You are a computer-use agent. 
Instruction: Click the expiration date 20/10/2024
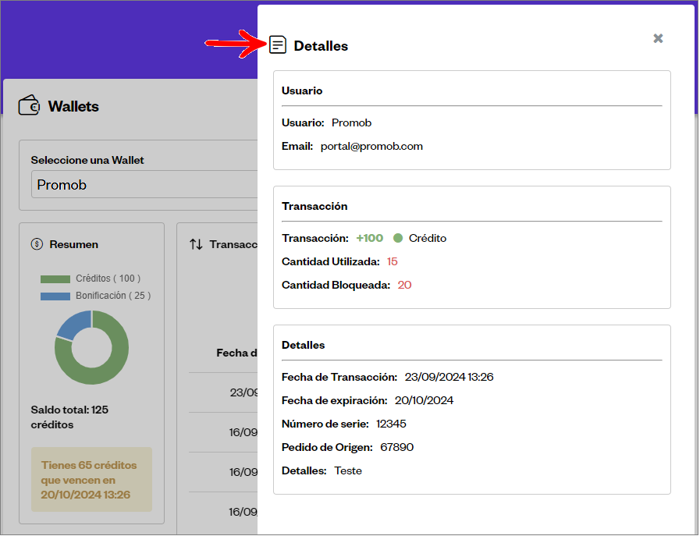(424, 400)
